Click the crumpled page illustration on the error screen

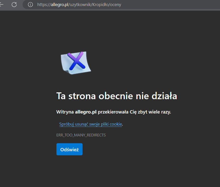tap(76, 63)
